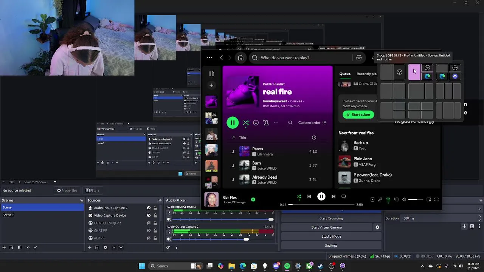Pause playback in Spotify bottom bar
This screenshot has width=484, height=272.
tap(321, 196)
